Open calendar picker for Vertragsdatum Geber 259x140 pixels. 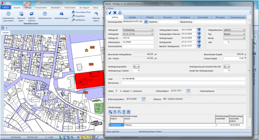pos(199,30)
